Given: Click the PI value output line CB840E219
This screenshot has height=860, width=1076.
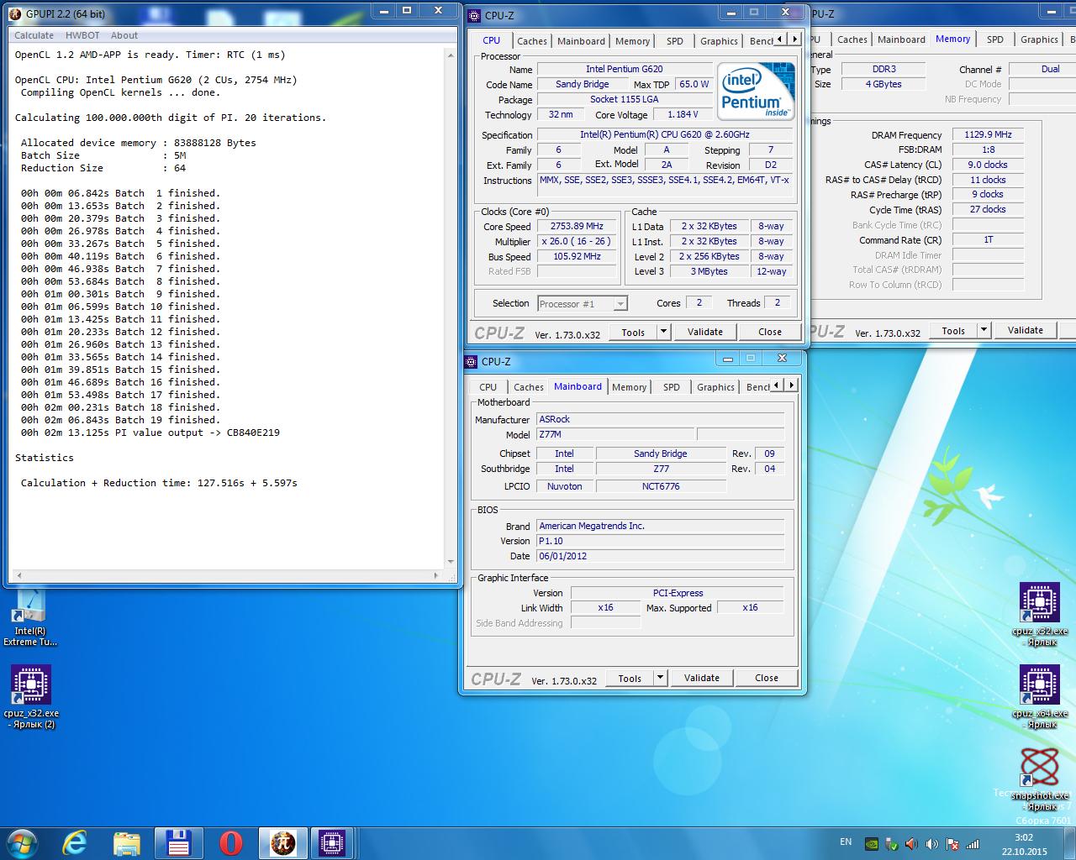Looking at the screenshot, I should point(150,433).
